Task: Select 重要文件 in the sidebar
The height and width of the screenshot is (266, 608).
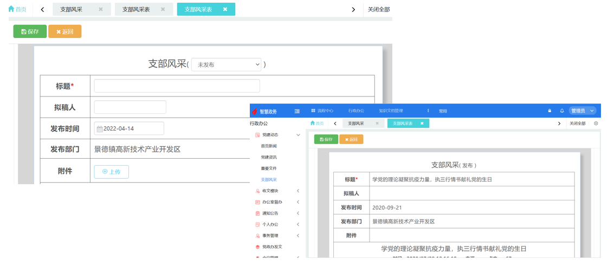Action: click(x=269, y=168)
